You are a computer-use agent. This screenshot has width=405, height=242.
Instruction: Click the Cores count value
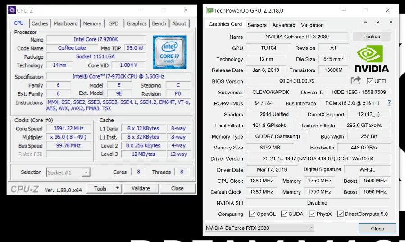coord(138,172)
